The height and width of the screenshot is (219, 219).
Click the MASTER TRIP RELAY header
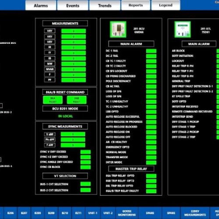point(131,169)
